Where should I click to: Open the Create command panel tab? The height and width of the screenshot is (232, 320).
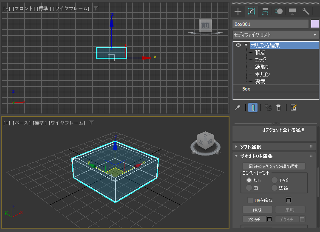pyautogui.click(x=238, y=11)
